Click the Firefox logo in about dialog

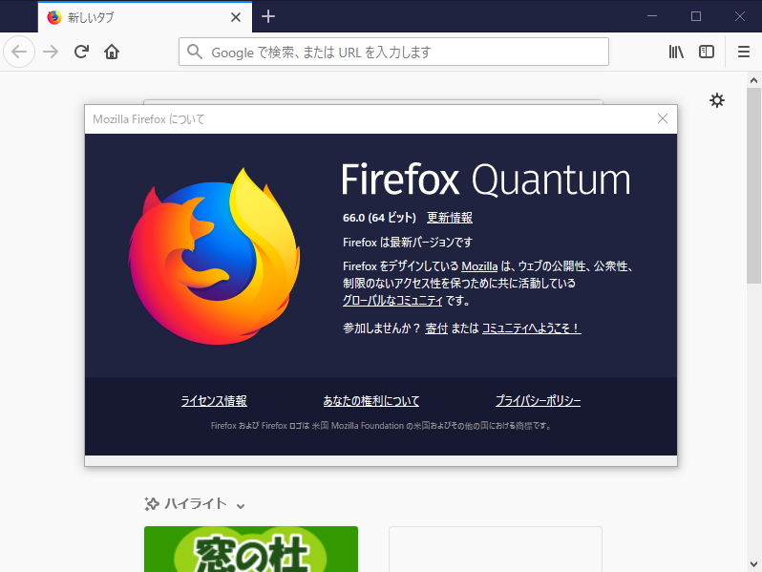[214, 256]
